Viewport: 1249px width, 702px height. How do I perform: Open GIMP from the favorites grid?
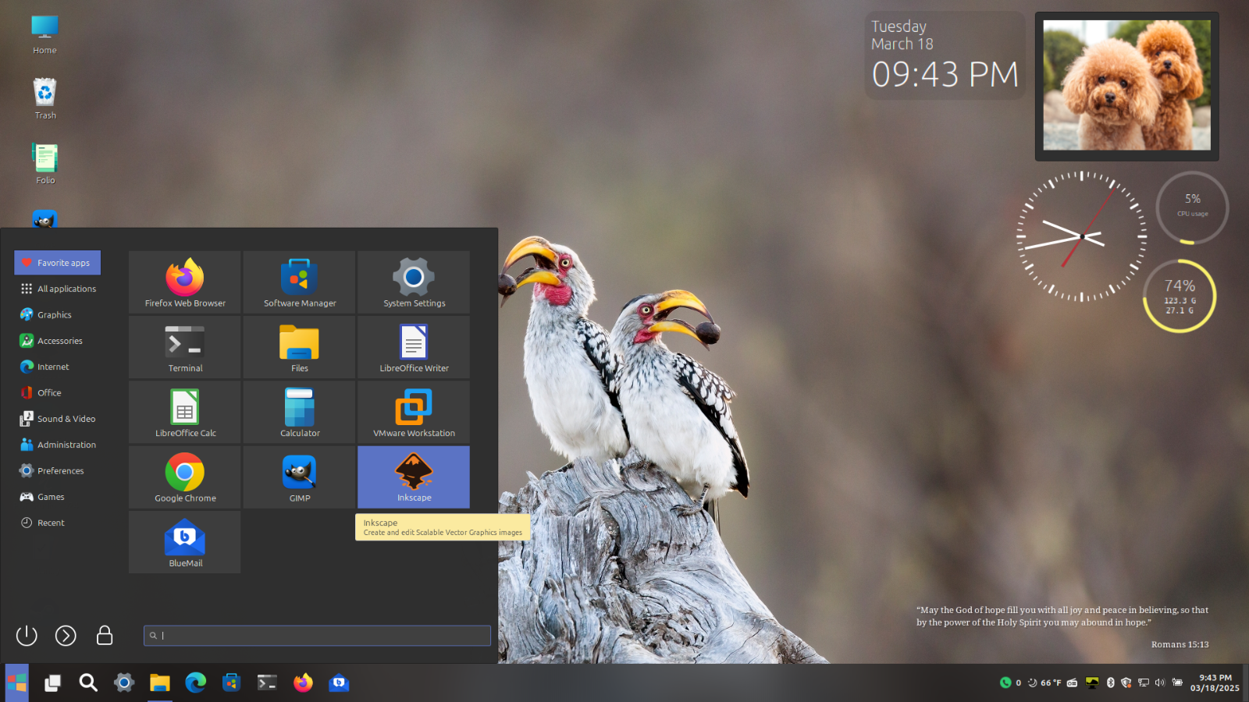[300, 477]
